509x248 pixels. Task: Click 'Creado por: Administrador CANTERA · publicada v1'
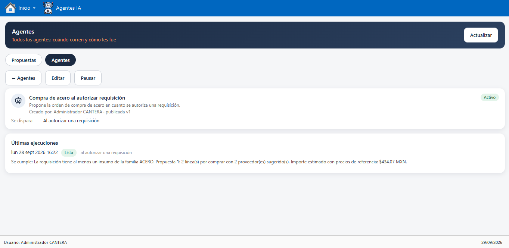click(x=80, y=112)
